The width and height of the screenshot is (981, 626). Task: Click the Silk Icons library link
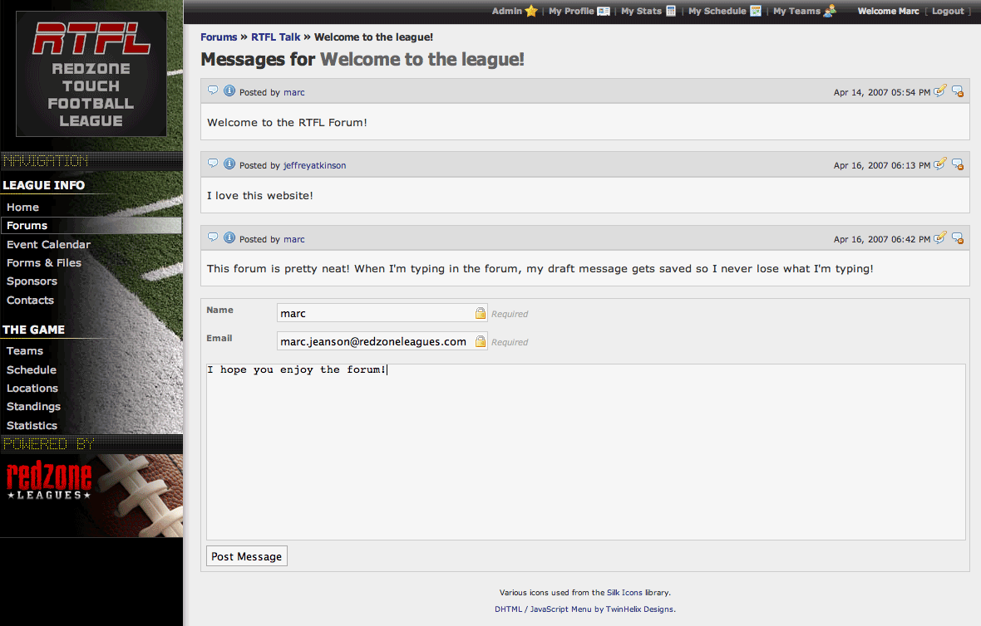pos(632,593)
